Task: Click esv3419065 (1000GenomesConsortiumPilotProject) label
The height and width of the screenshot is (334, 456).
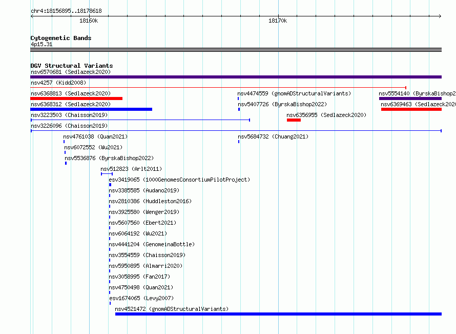Action: point(179,180)
